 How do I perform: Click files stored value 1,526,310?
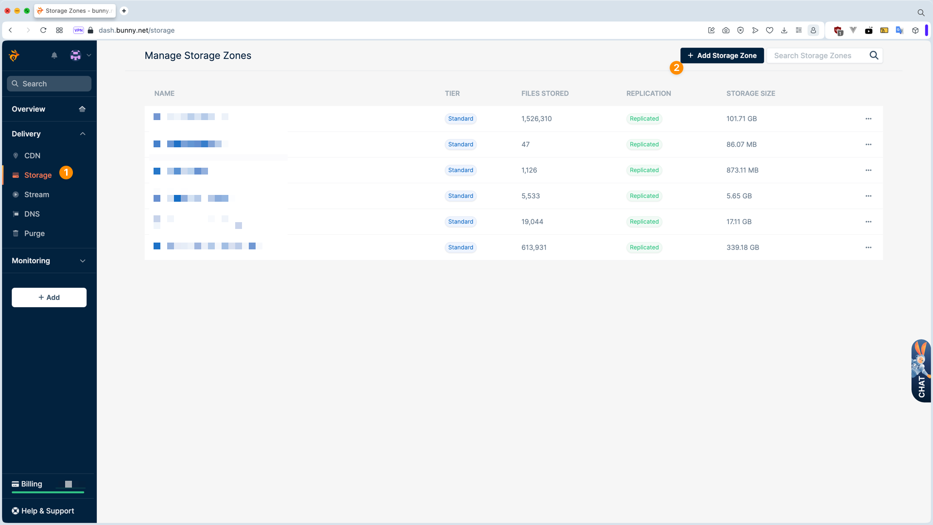(536, 119)
